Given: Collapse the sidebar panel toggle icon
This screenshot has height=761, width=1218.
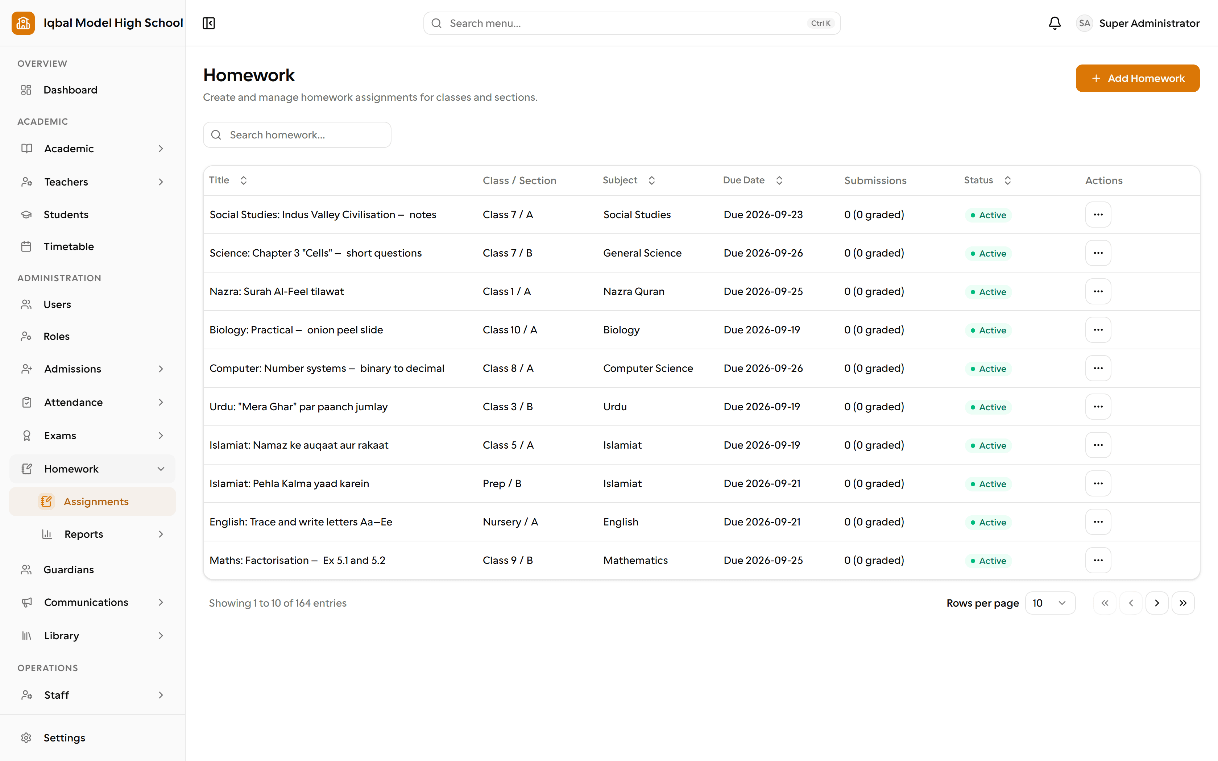Looking at the screenshot, I should click(x=209, y=23).
